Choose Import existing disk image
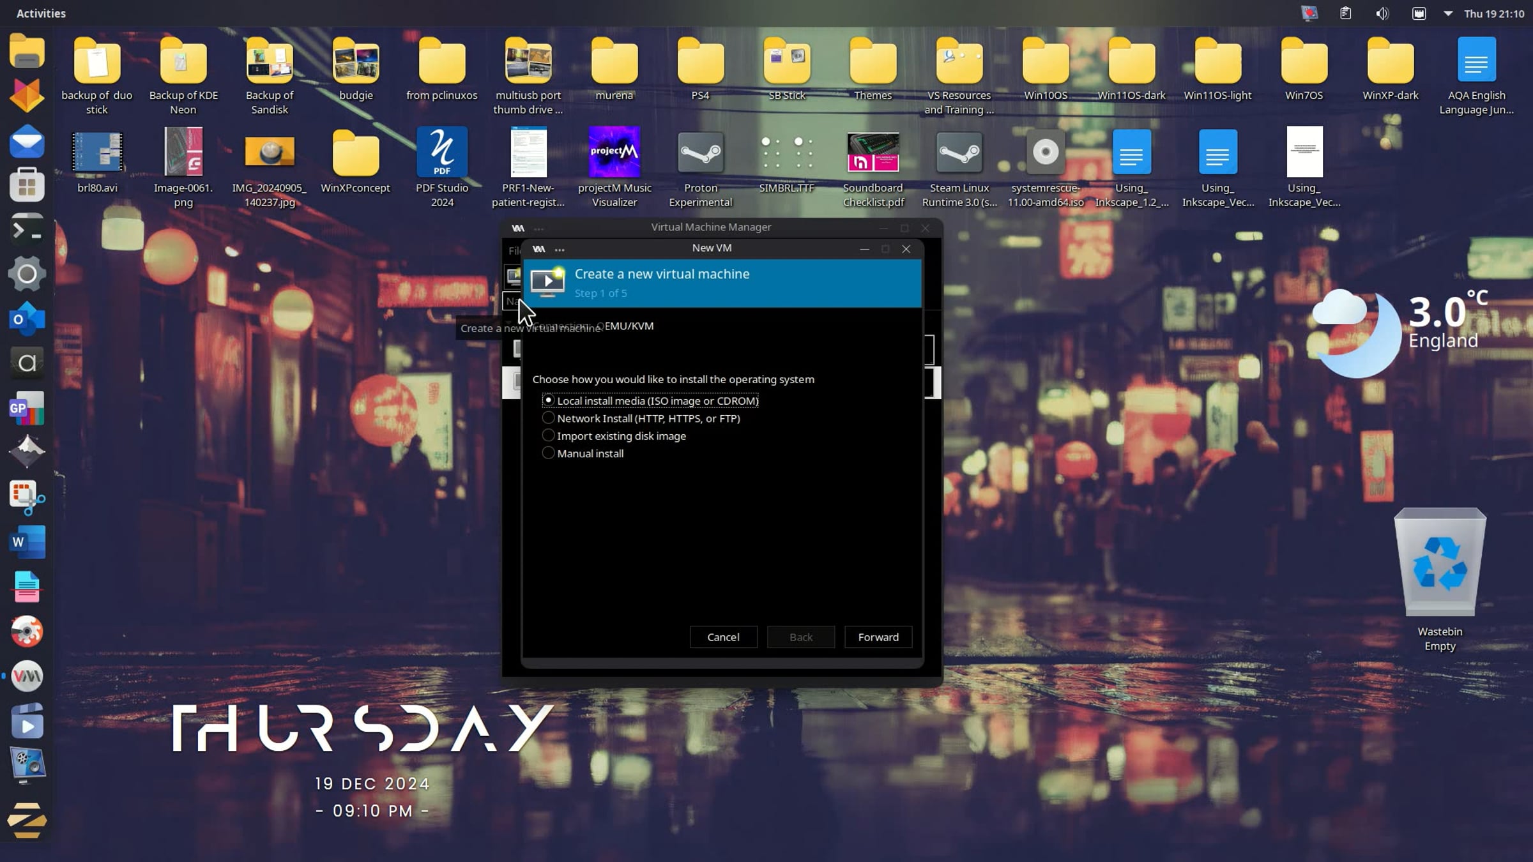The image size is (1533, 862). coord(548,435)
